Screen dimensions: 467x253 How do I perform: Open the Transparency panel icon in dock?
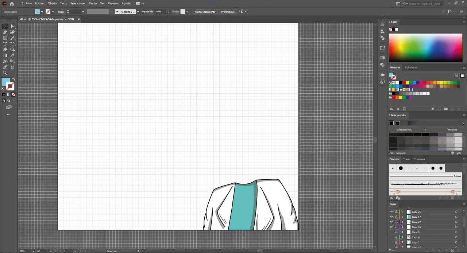point(382,65)
